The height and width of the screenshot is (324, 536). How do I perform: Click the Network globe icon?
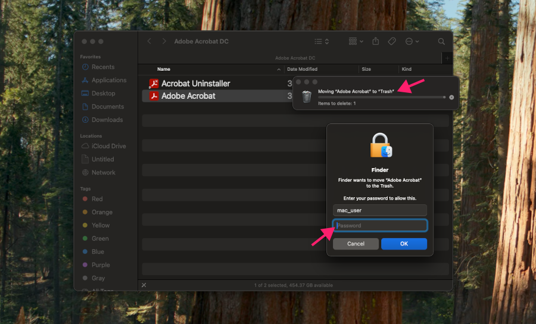(85, 173)
